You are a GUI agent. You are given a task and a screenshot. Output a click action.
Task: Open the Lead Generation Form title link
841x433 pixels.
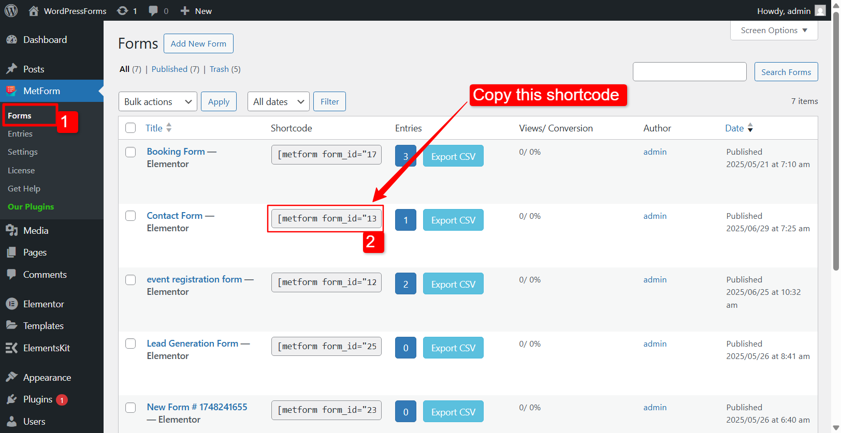coord(193,343)
